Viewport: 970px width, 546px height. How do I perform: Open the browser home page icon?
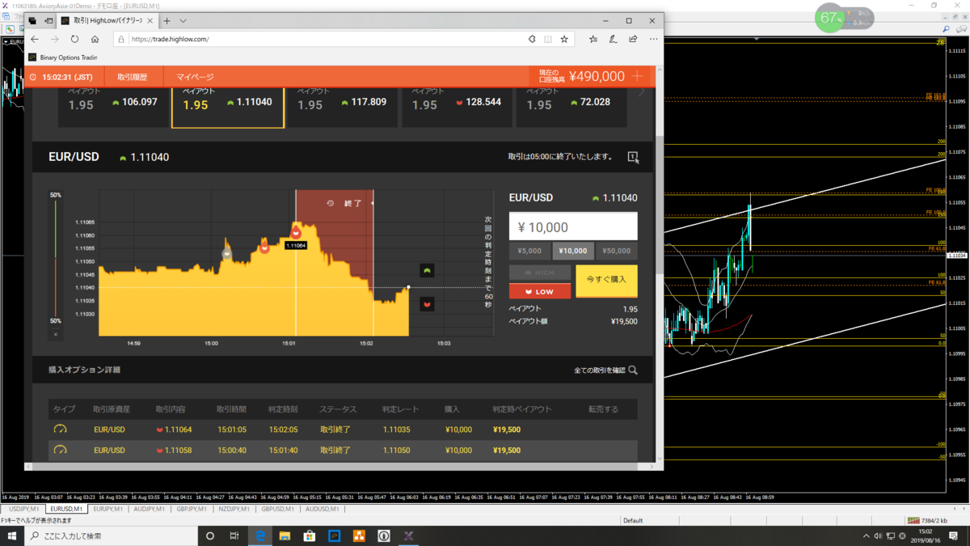pos(95,39)
